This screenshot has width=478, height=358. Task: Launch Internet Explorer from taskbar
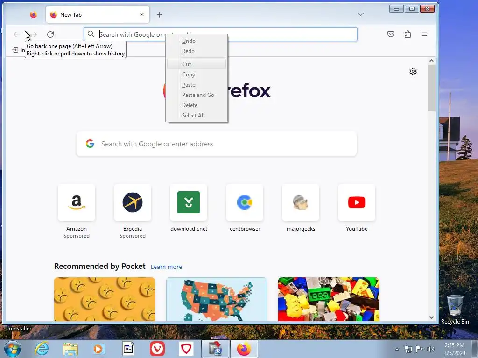42,349
